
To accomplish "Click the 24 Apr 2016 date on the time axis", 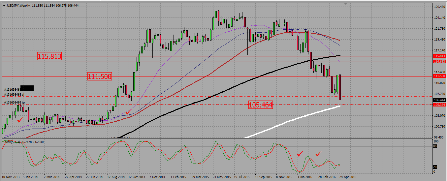I will (348, 177).
